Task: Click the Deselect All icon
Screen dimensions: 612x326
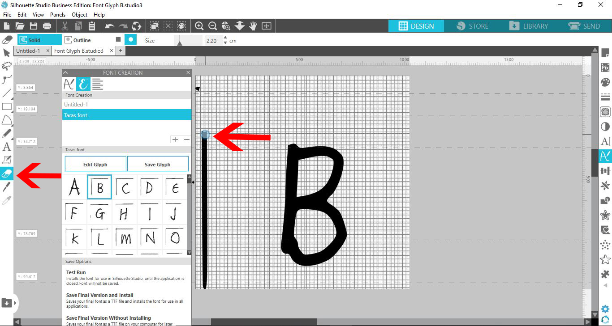Action: pos(168,26)
